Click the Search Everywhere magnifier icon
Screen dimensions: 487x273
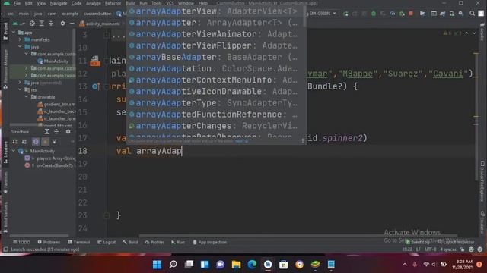472,14
